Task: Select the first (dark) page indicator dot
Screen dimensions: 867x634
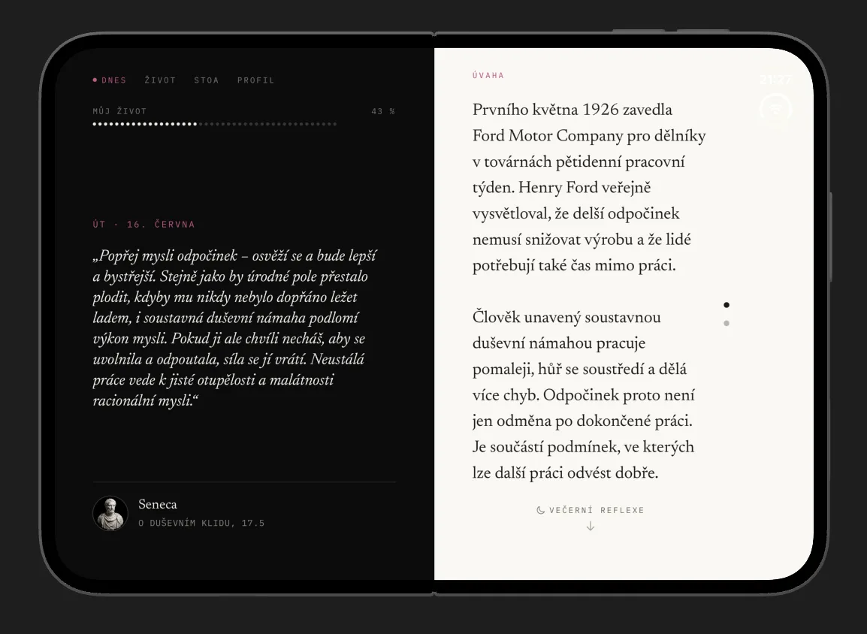Action: pos(727,304)
